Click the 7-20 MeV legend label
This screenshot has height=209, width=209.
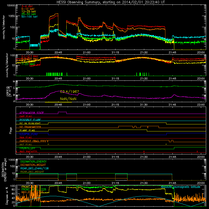[x=28, y=64]
